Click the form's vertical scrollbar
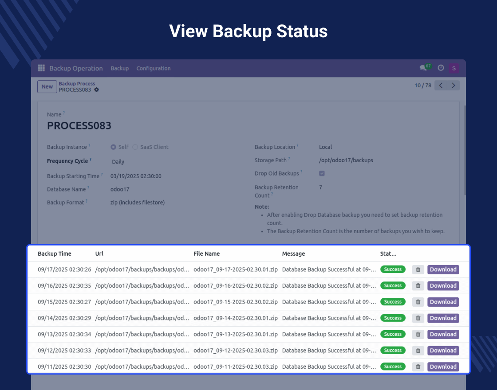 click(x=465, y=150)
